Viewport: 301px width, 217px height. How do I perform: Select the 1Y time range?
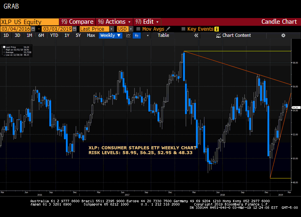click(x=67, y=35)
